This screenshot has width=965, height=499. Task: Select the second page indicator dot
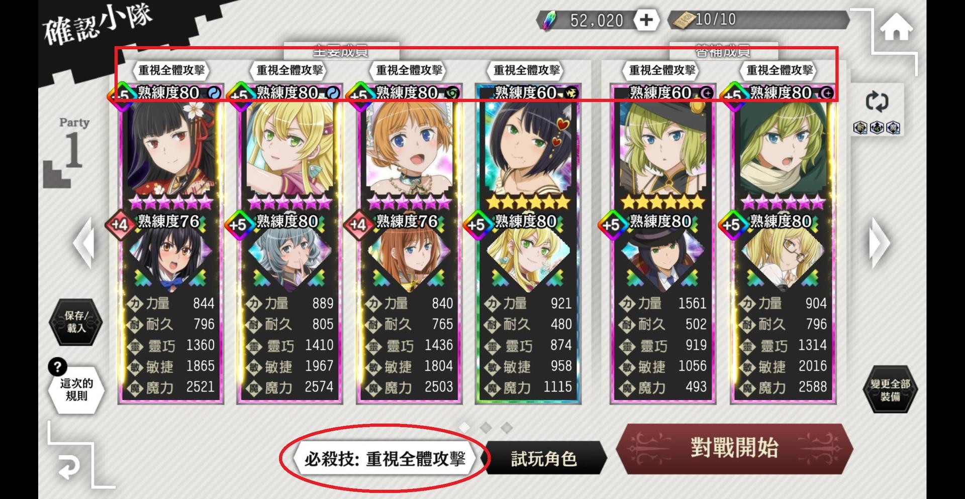[x=486, y=427]
